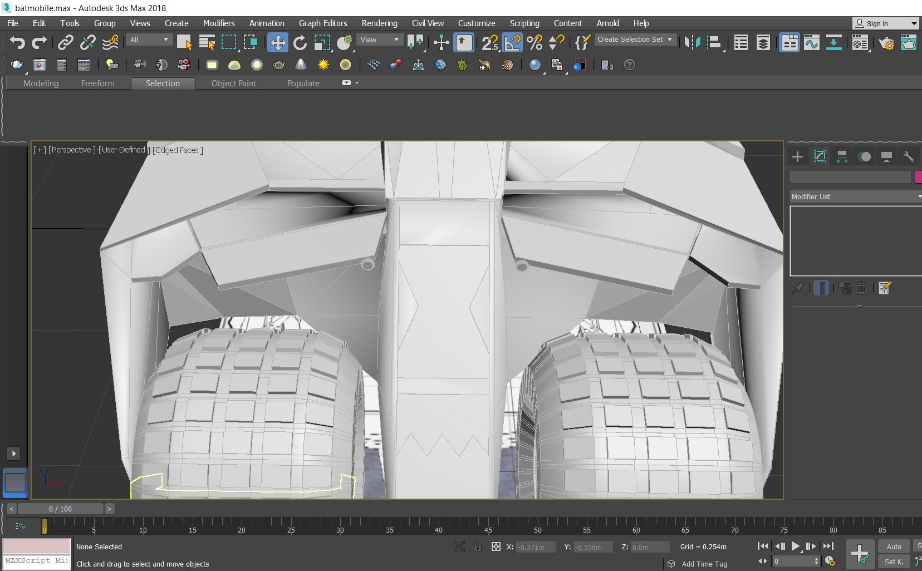Screen dimensions: 922x571
Task: Click the MAXScript mini listener field
Action: click(37, 561)
